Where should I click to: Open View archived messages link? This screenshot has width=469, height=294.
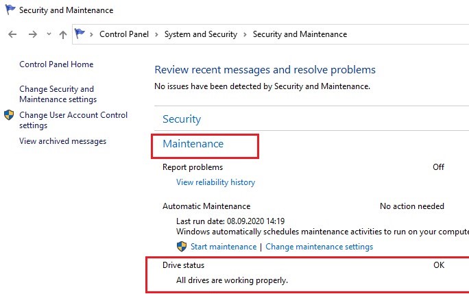point(62,141)
